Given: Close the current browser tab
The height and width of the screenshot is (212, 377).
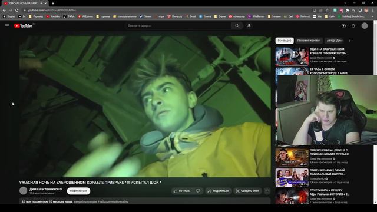Looking at the screenshot, I should tap(46, 4).
